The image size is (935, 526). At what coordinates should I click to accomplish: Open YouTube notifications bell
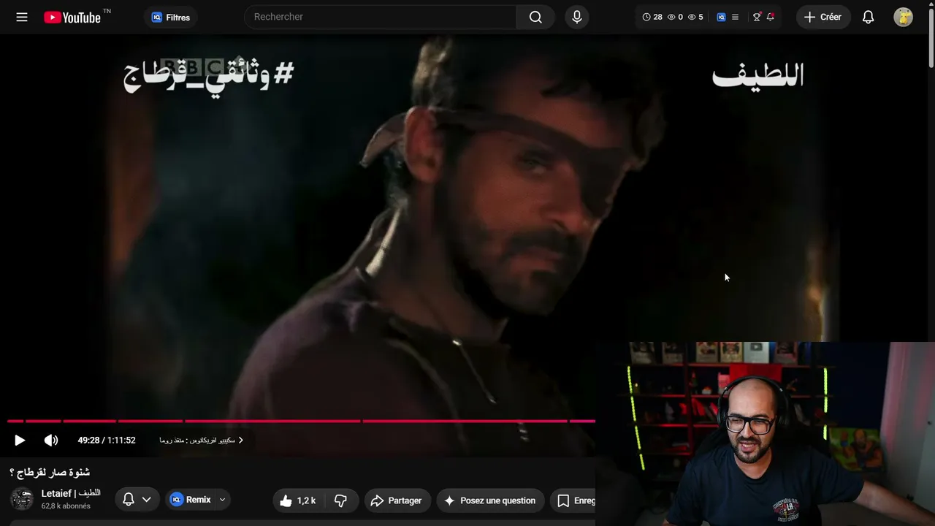tap(868, 17)
